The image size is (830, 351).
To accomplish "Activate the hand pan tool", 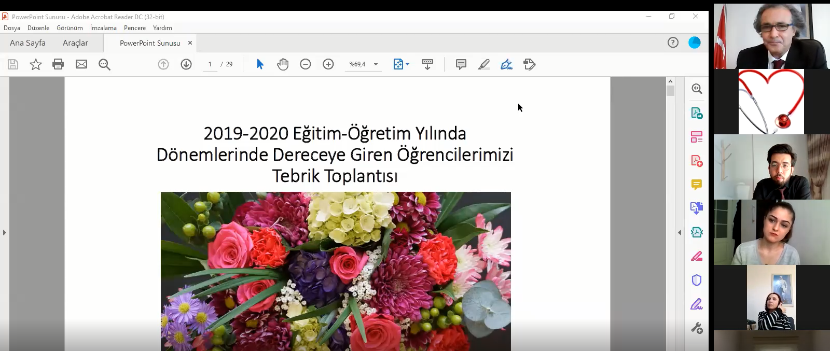I will [x=283, y=64].
